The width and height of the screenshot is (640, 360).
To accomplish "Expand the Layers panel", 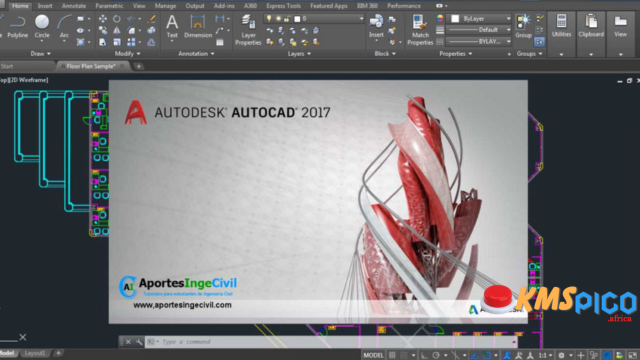I will tap(299, 53).
